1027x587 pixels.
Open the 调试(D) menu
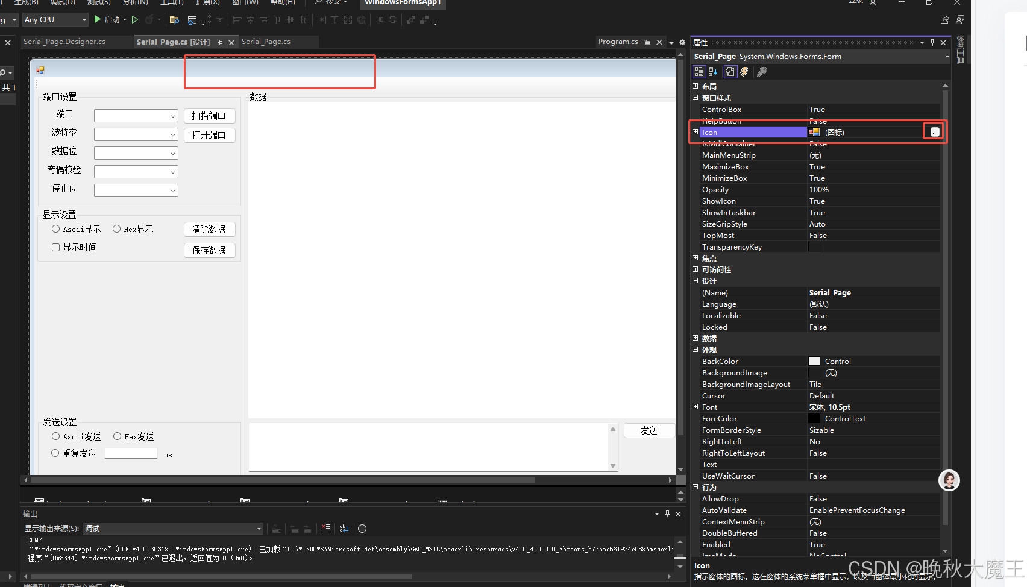[x=63, y=2]
